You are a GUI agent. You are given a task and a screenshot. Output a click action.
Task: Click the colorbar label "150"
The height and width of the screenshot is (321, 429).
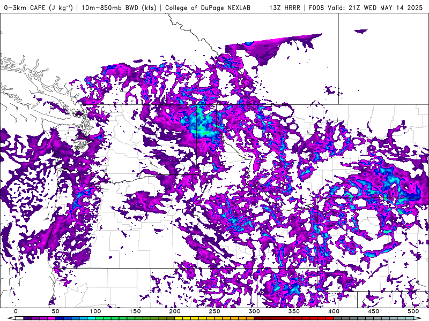pos(135,311)
